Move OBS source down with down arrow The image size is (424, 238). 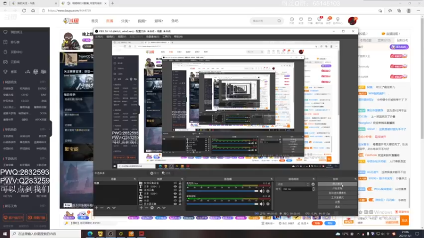164,208
